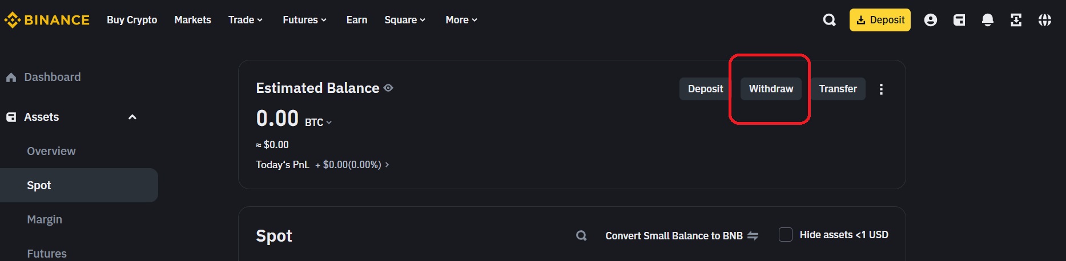Image resolution: width=1066 pixels, height=261 pixels.
Task: Open the language globe icon
Action: pos(1044,20)
